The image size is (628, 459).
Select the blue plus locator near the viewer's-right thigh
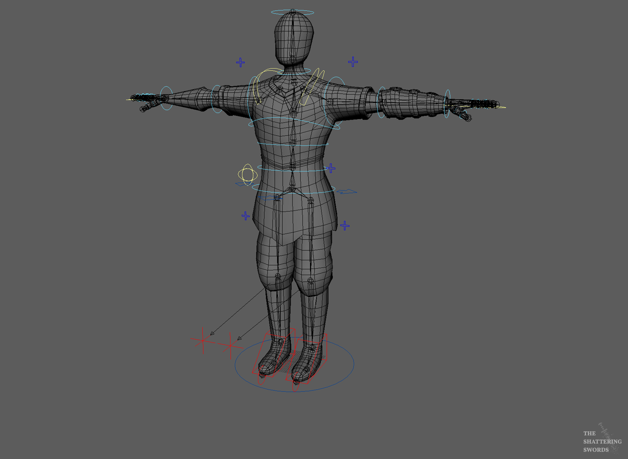345,225
